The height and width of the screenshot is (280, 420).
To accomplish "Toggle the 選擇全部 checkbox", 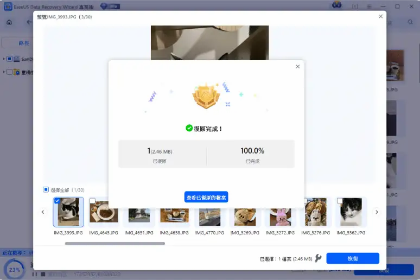I will click(46, 190).
